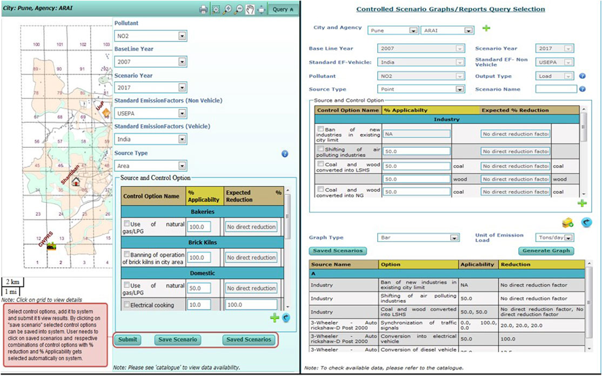
Task: Tick the Domestic natural gas/LPG checkbox
Action: 126,285
